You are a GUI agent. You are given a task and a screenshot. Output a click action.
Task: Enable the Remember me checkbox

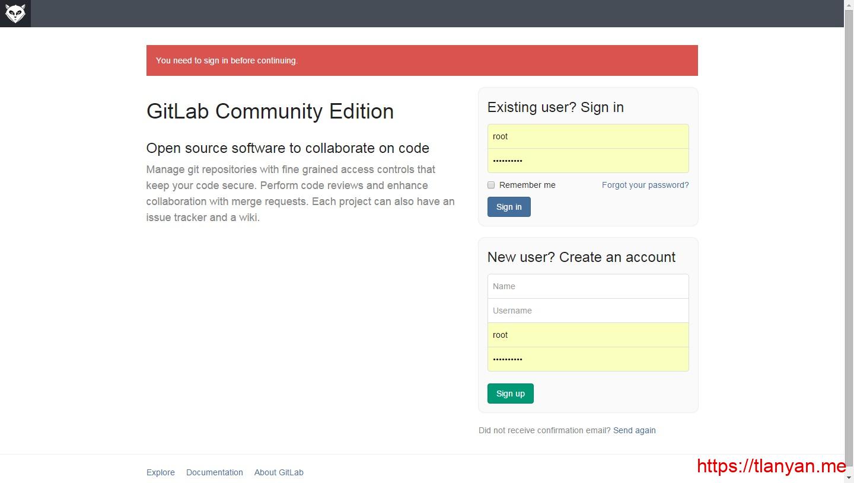[x=491, y=185]
